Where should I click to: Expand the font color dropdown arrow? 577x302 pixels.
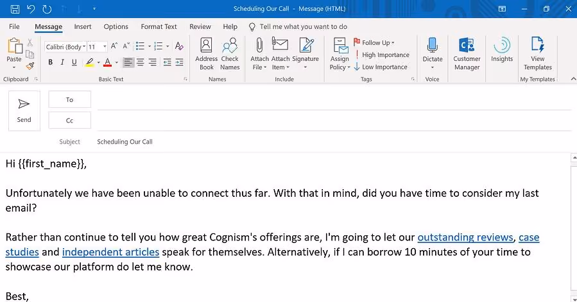pos(117,63)
